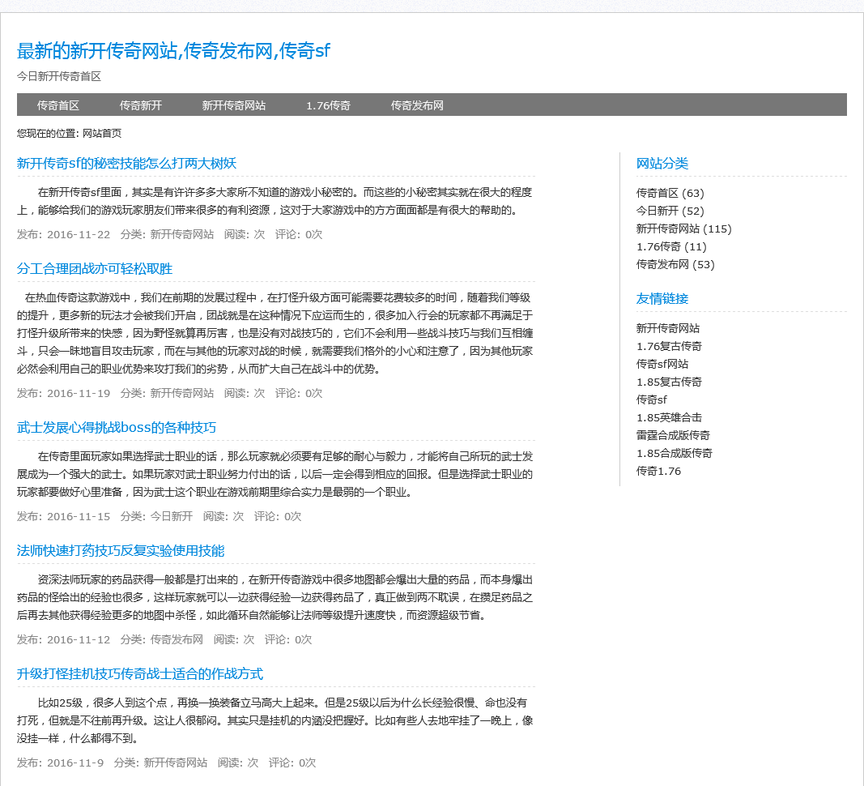Click category 新开传奇网站 under the 2016-11-19 post
The image size is (864, 786).
(x=182, y=393)
